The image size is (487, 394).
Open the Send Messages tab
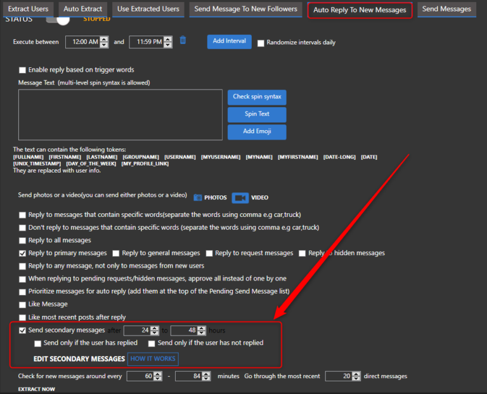pos(446,9)
